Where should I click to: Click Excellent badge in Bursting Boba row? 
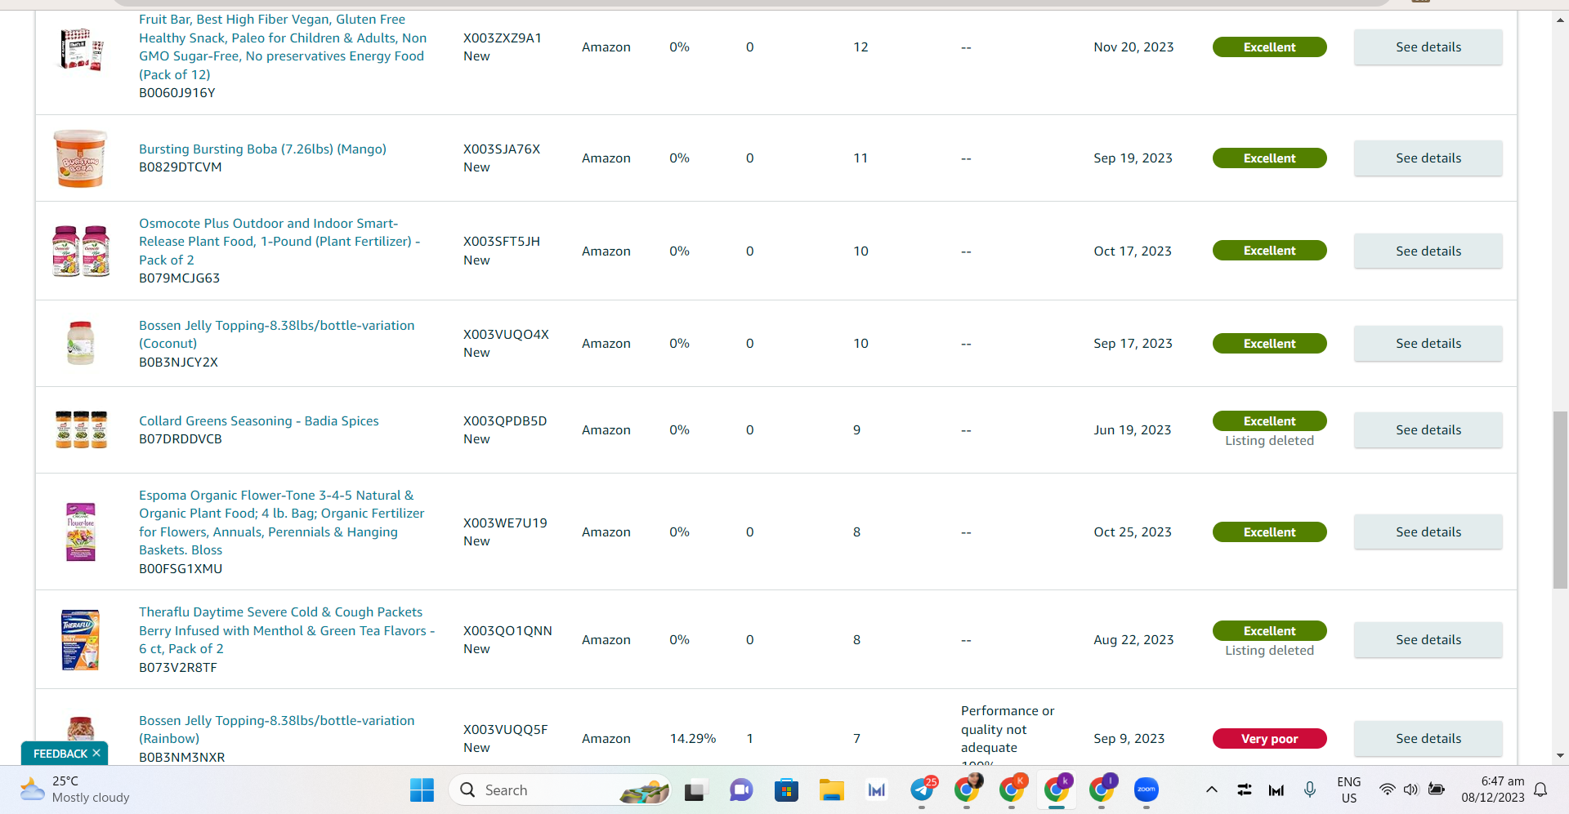tap(1269, 158)
